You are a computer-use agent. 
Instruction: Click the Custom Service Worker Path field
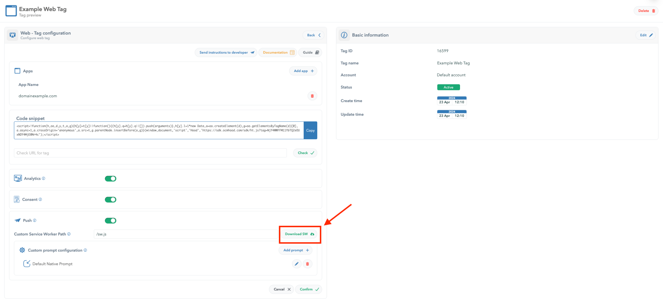point(186,234)
